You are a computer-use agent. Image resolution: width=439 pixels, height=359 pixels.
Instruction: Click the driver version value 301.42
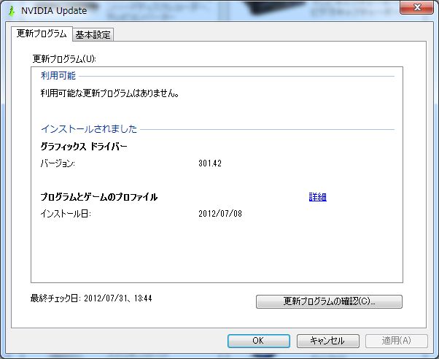(210, 163)
